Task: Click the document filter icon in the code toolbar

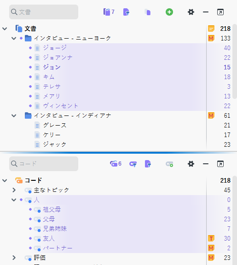Action: [148, 164]
